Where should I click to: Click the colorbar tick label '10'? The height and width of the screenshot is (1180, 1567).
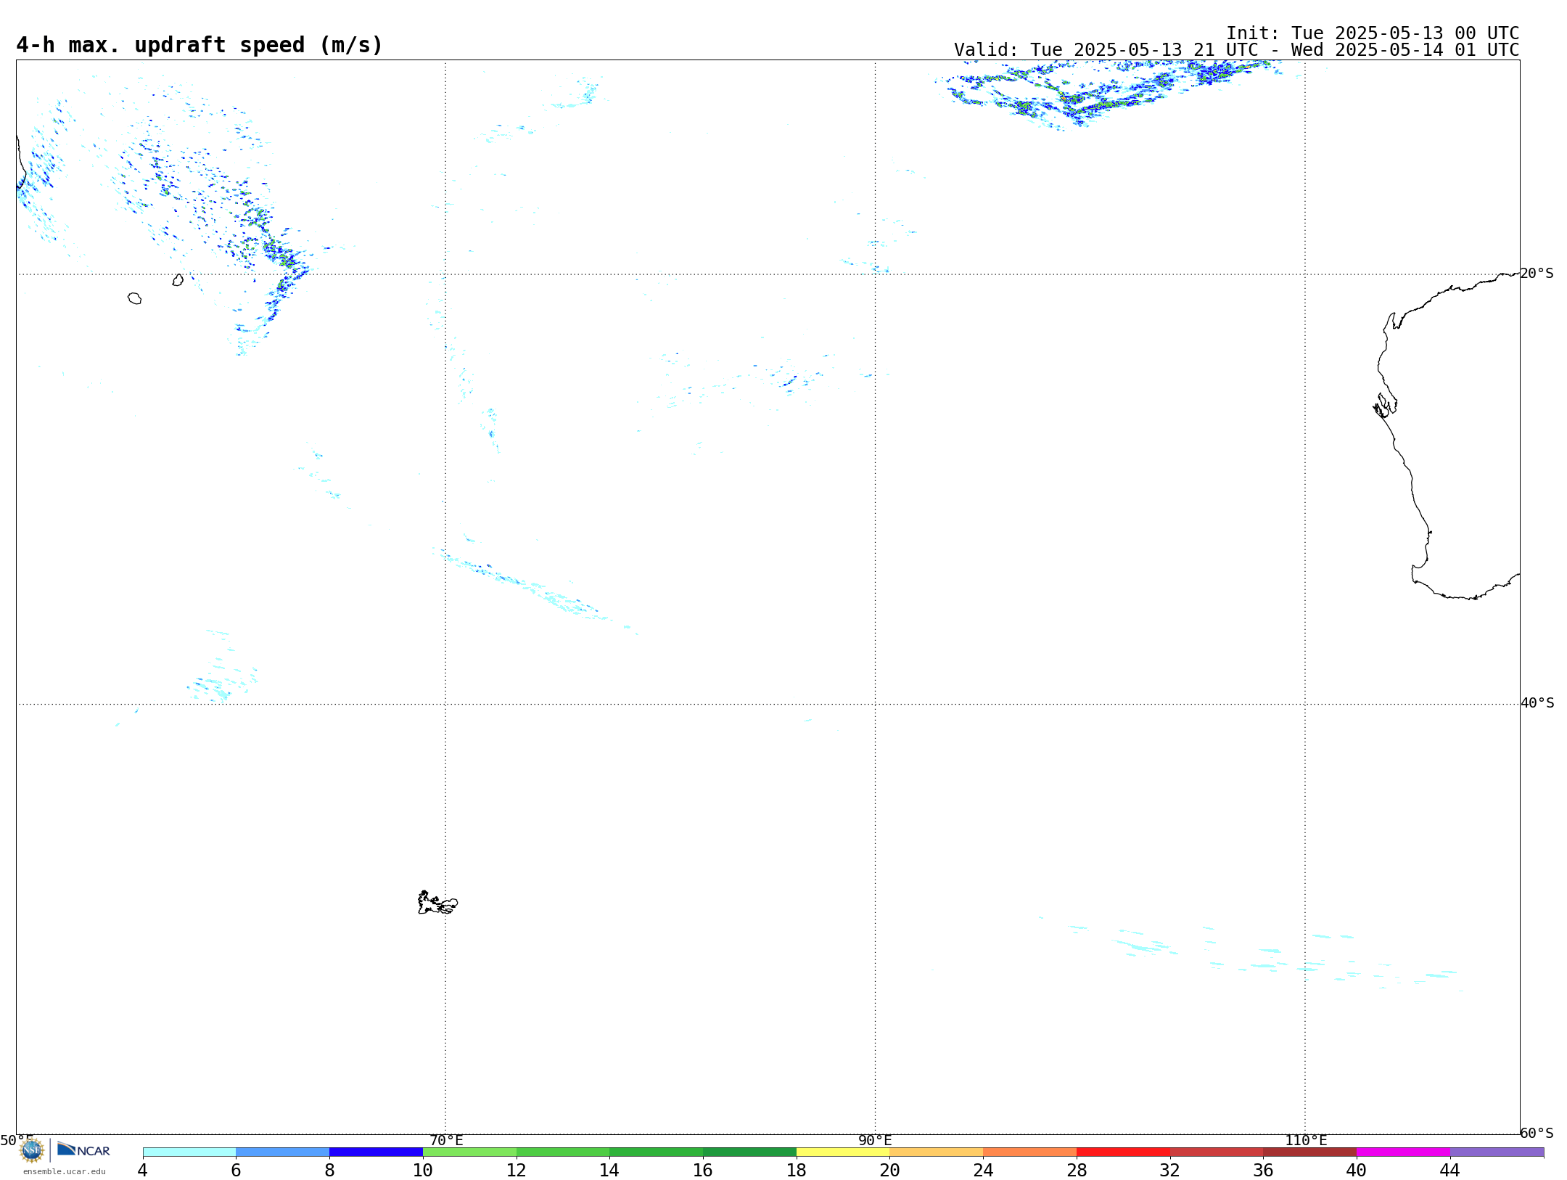click(x=423, y=1170)
